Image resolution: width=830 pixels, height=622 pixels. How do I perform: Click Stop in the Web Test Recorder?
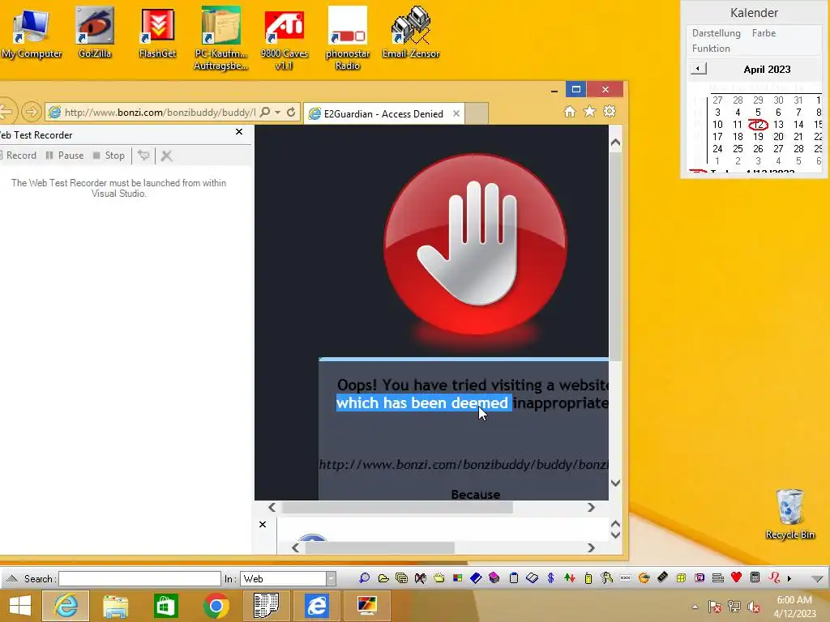click(x=109, y=155)
